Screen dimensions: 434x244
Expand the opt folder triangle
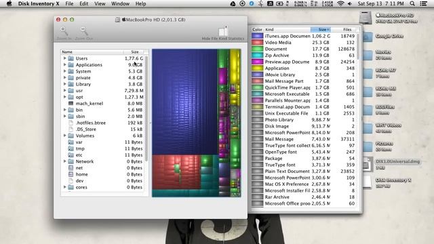point(65,97)
